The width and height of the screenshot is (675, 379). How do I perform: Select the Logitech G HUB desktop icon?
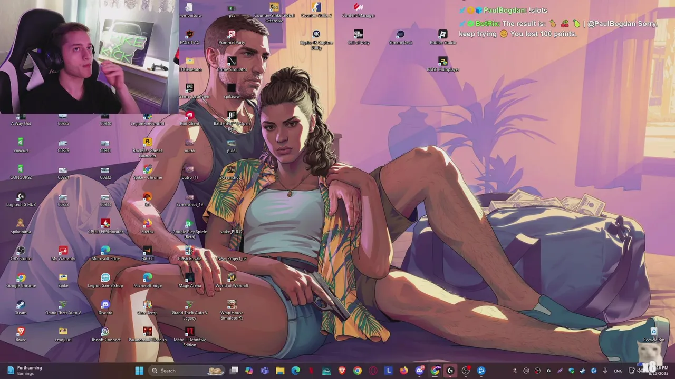click(21, 200)
